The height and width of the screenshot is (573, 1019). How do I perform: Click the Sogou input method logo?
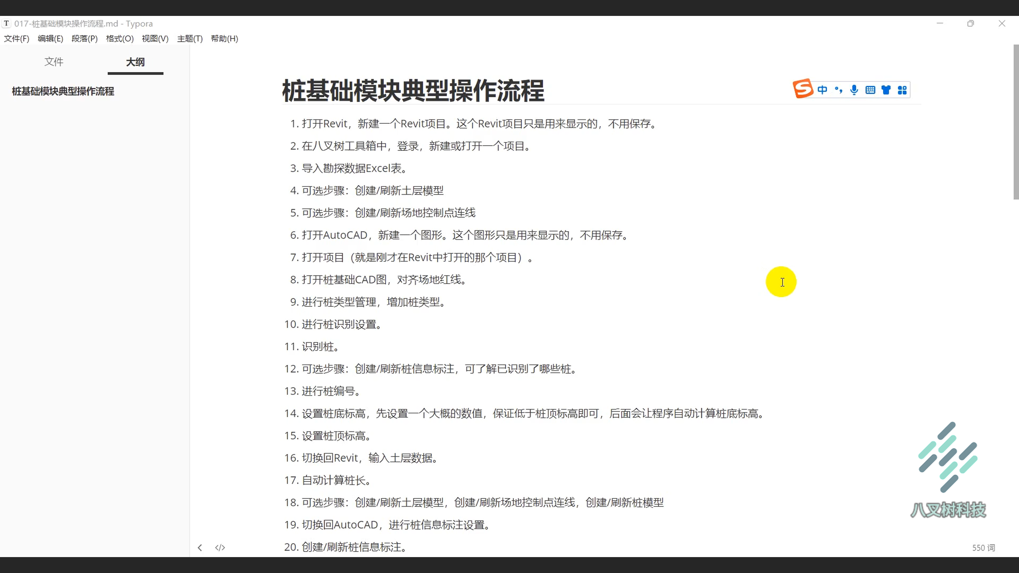pyautogui.click(x=802, y=89)
